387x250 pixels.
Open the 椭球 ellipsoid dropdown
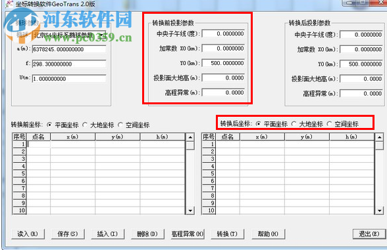(101, 35)
